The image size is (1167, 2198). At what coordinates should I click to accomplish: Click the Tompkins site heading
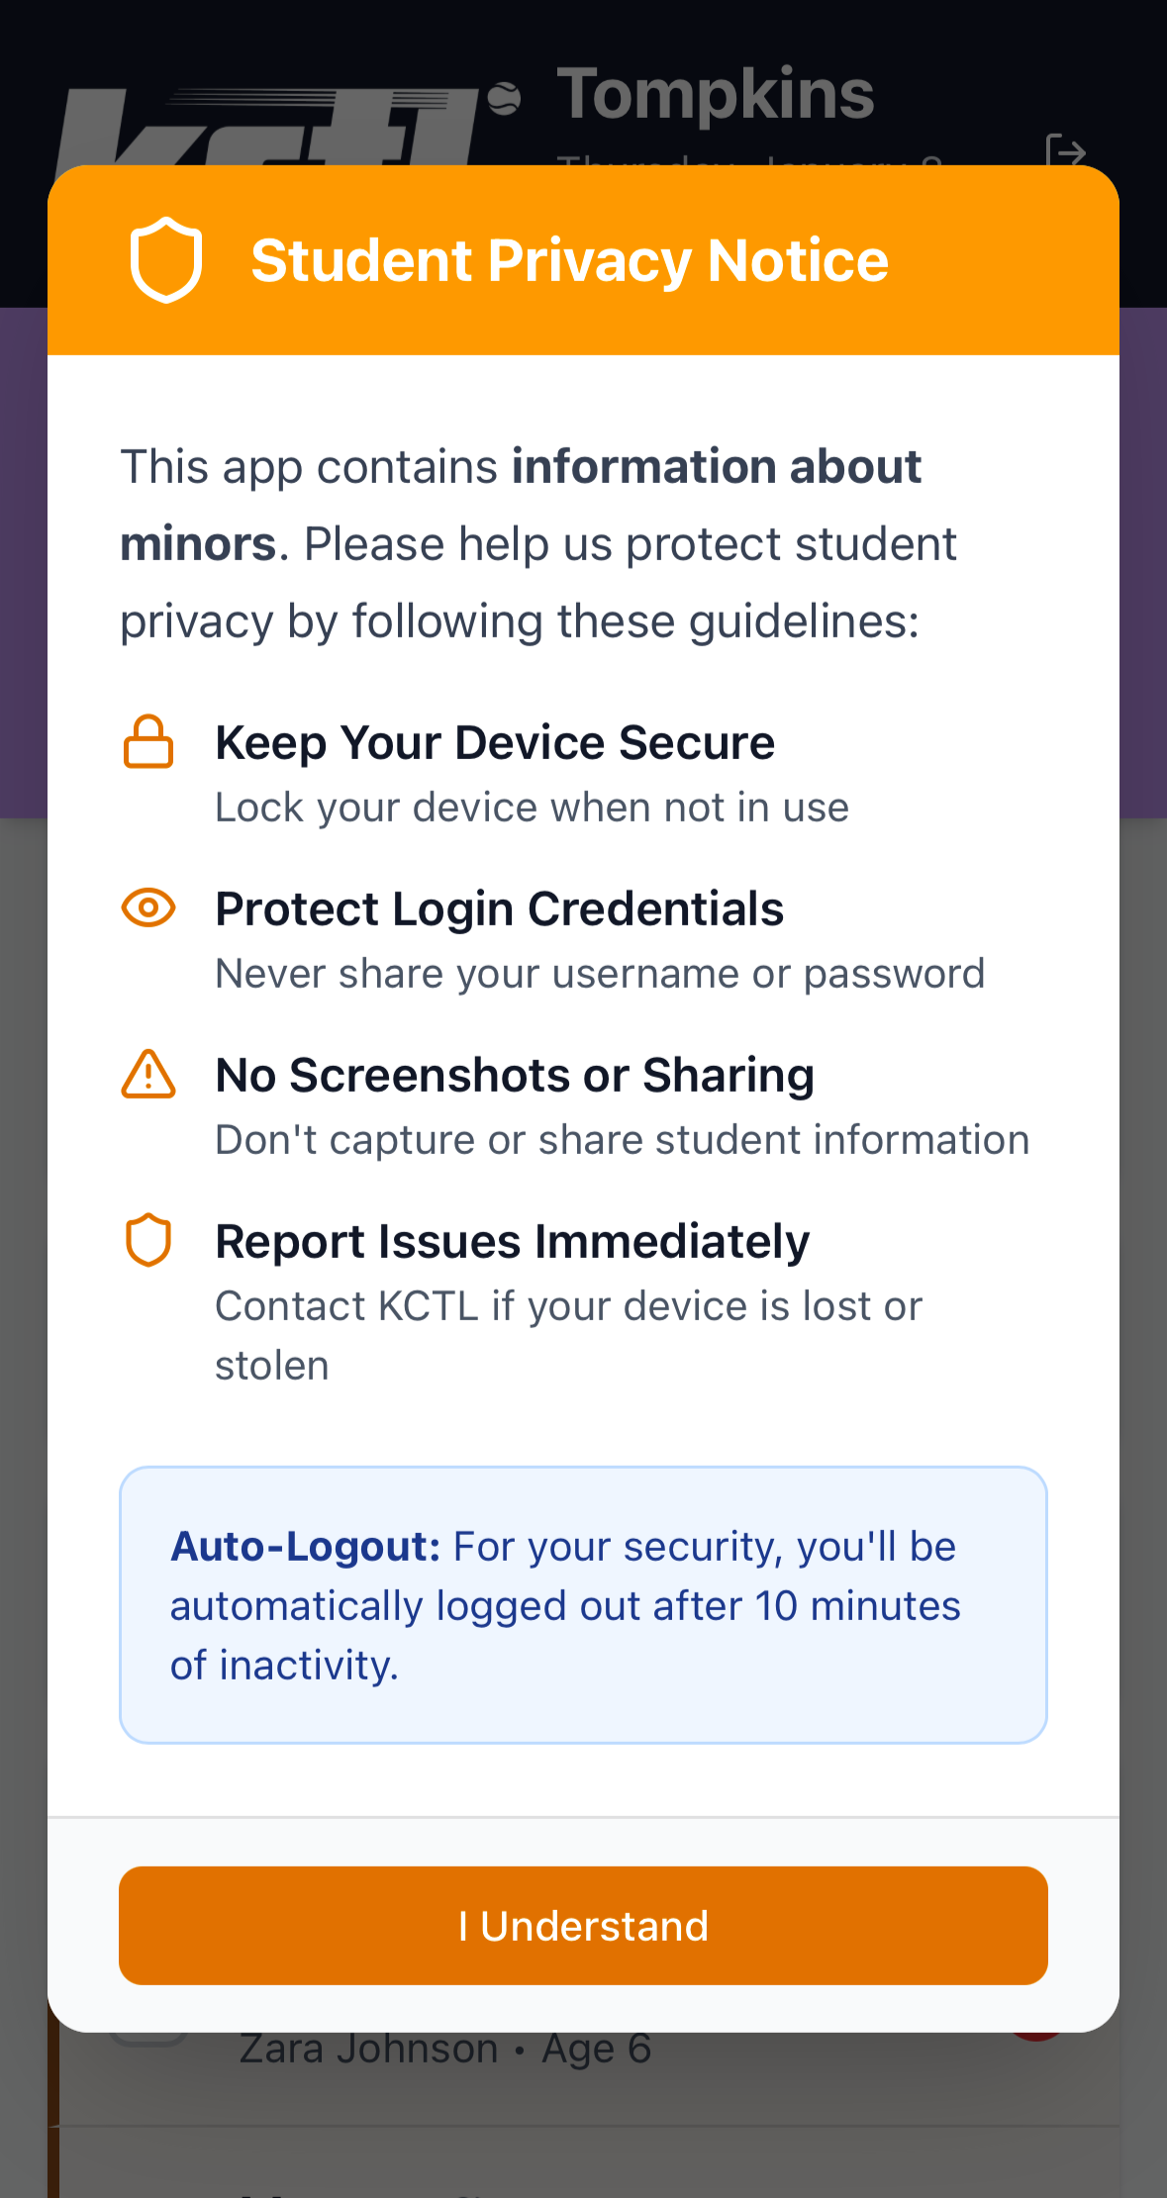coord(715,94)
